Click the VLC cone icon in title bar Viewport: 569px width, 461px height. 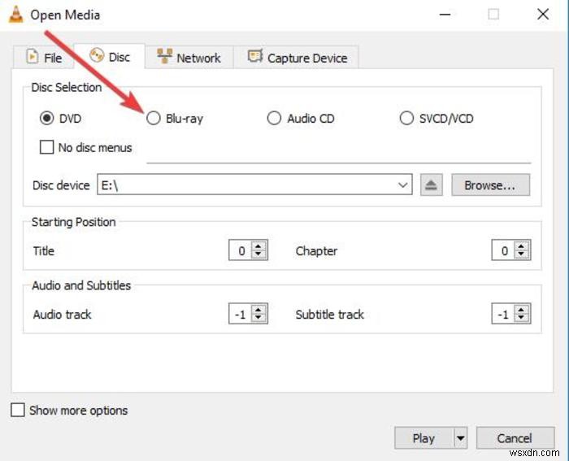15,14
